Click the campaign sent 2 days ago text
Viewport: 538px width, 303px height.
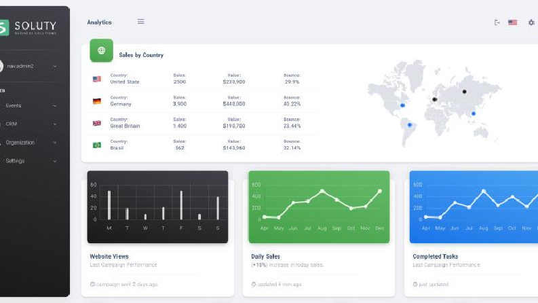pos(127,284)
